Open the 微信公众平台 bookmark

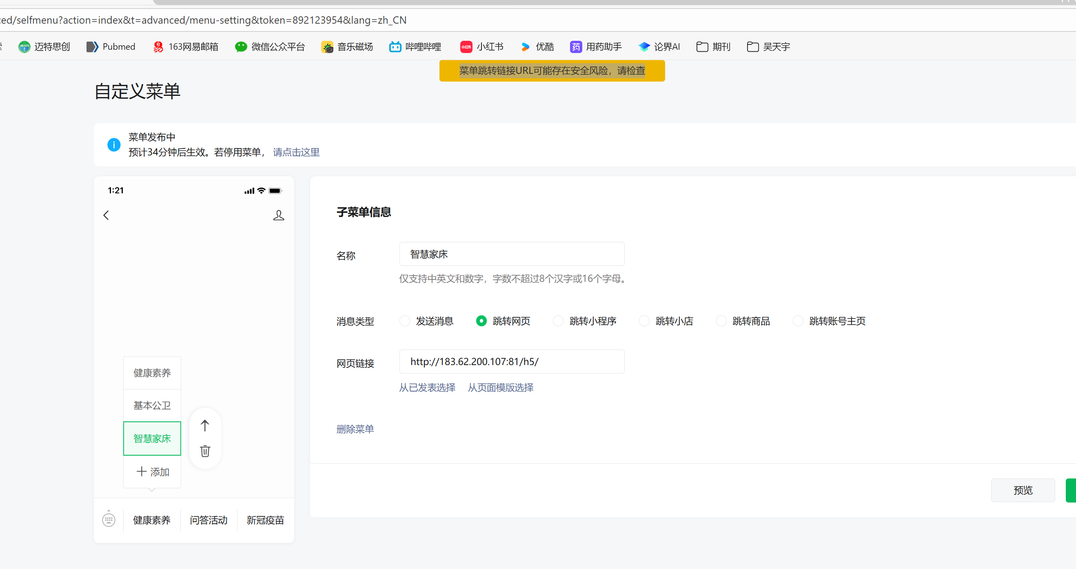[270, 47]
